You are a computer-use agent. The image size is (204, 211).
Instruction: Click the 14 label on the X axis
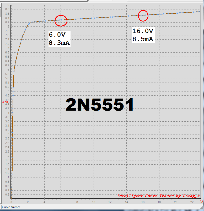126,202
